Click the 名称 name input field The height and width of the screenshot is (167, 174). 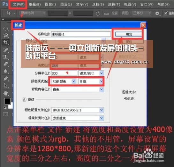[x=81, y=34]
